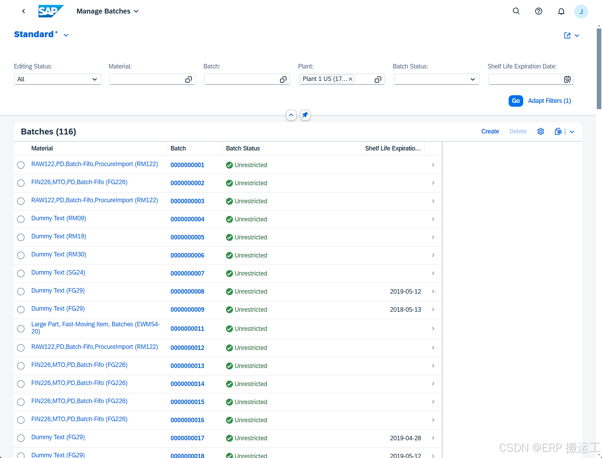Open Dummy Text (RM09) material link

click(59, 218)
